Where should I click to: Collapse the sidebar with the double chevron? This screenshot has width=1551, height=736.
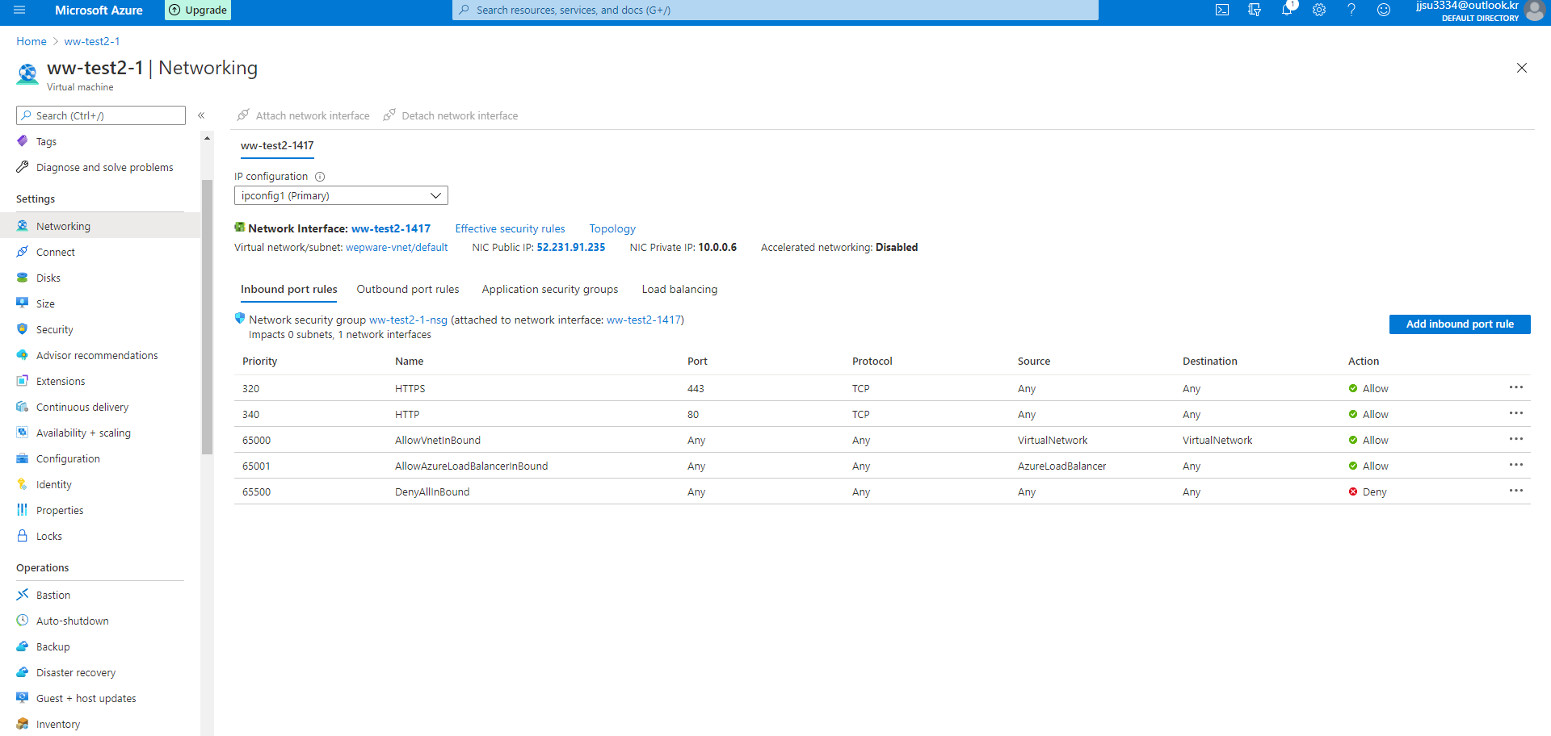[x=201, y=115]
